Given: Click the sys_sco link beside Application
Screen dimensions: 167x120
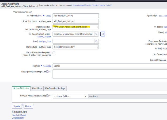Looking at the screenshot, I should click(163, 16).
